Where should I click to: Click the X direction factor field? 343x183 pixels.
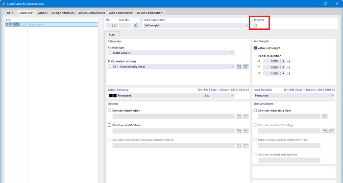(271, 61)
